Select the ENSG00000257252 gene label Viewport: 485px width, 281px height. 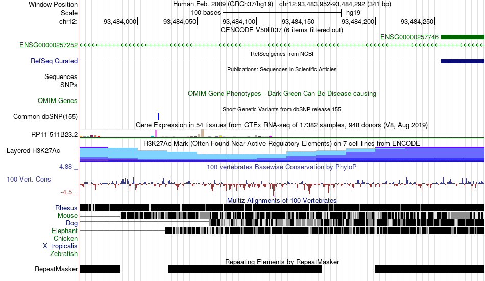tap(48, 45)
